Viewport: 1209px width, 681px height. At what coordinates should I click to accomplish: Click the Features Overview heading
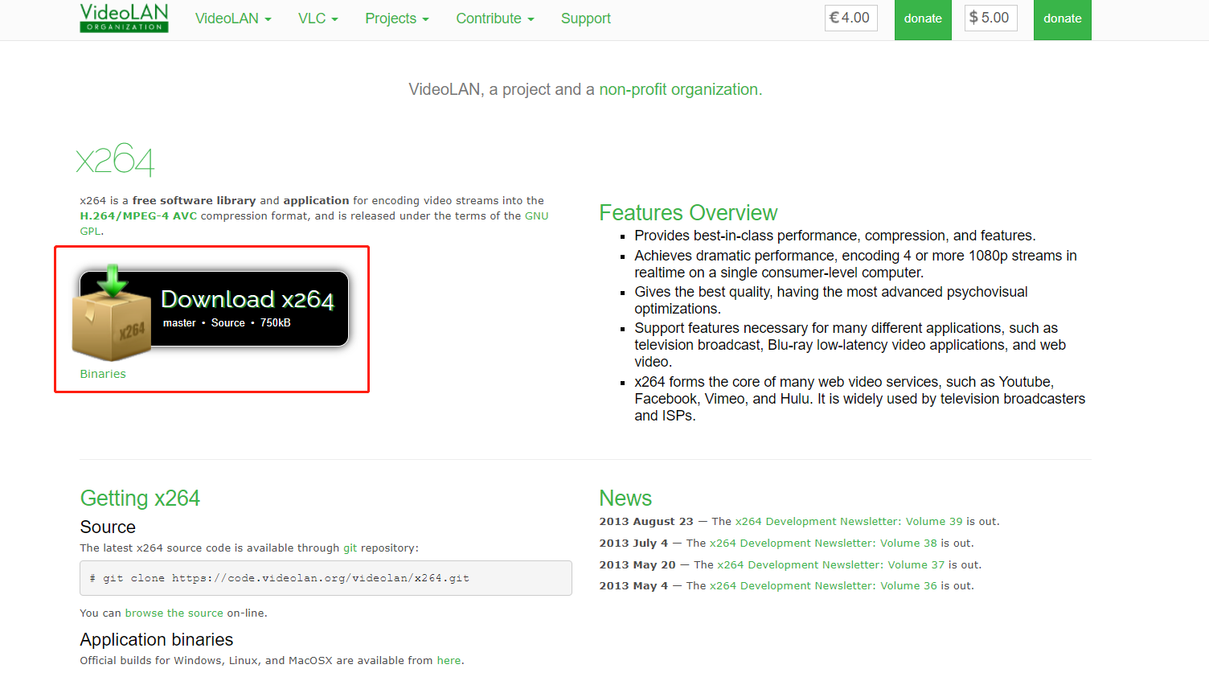pos(688,213)
